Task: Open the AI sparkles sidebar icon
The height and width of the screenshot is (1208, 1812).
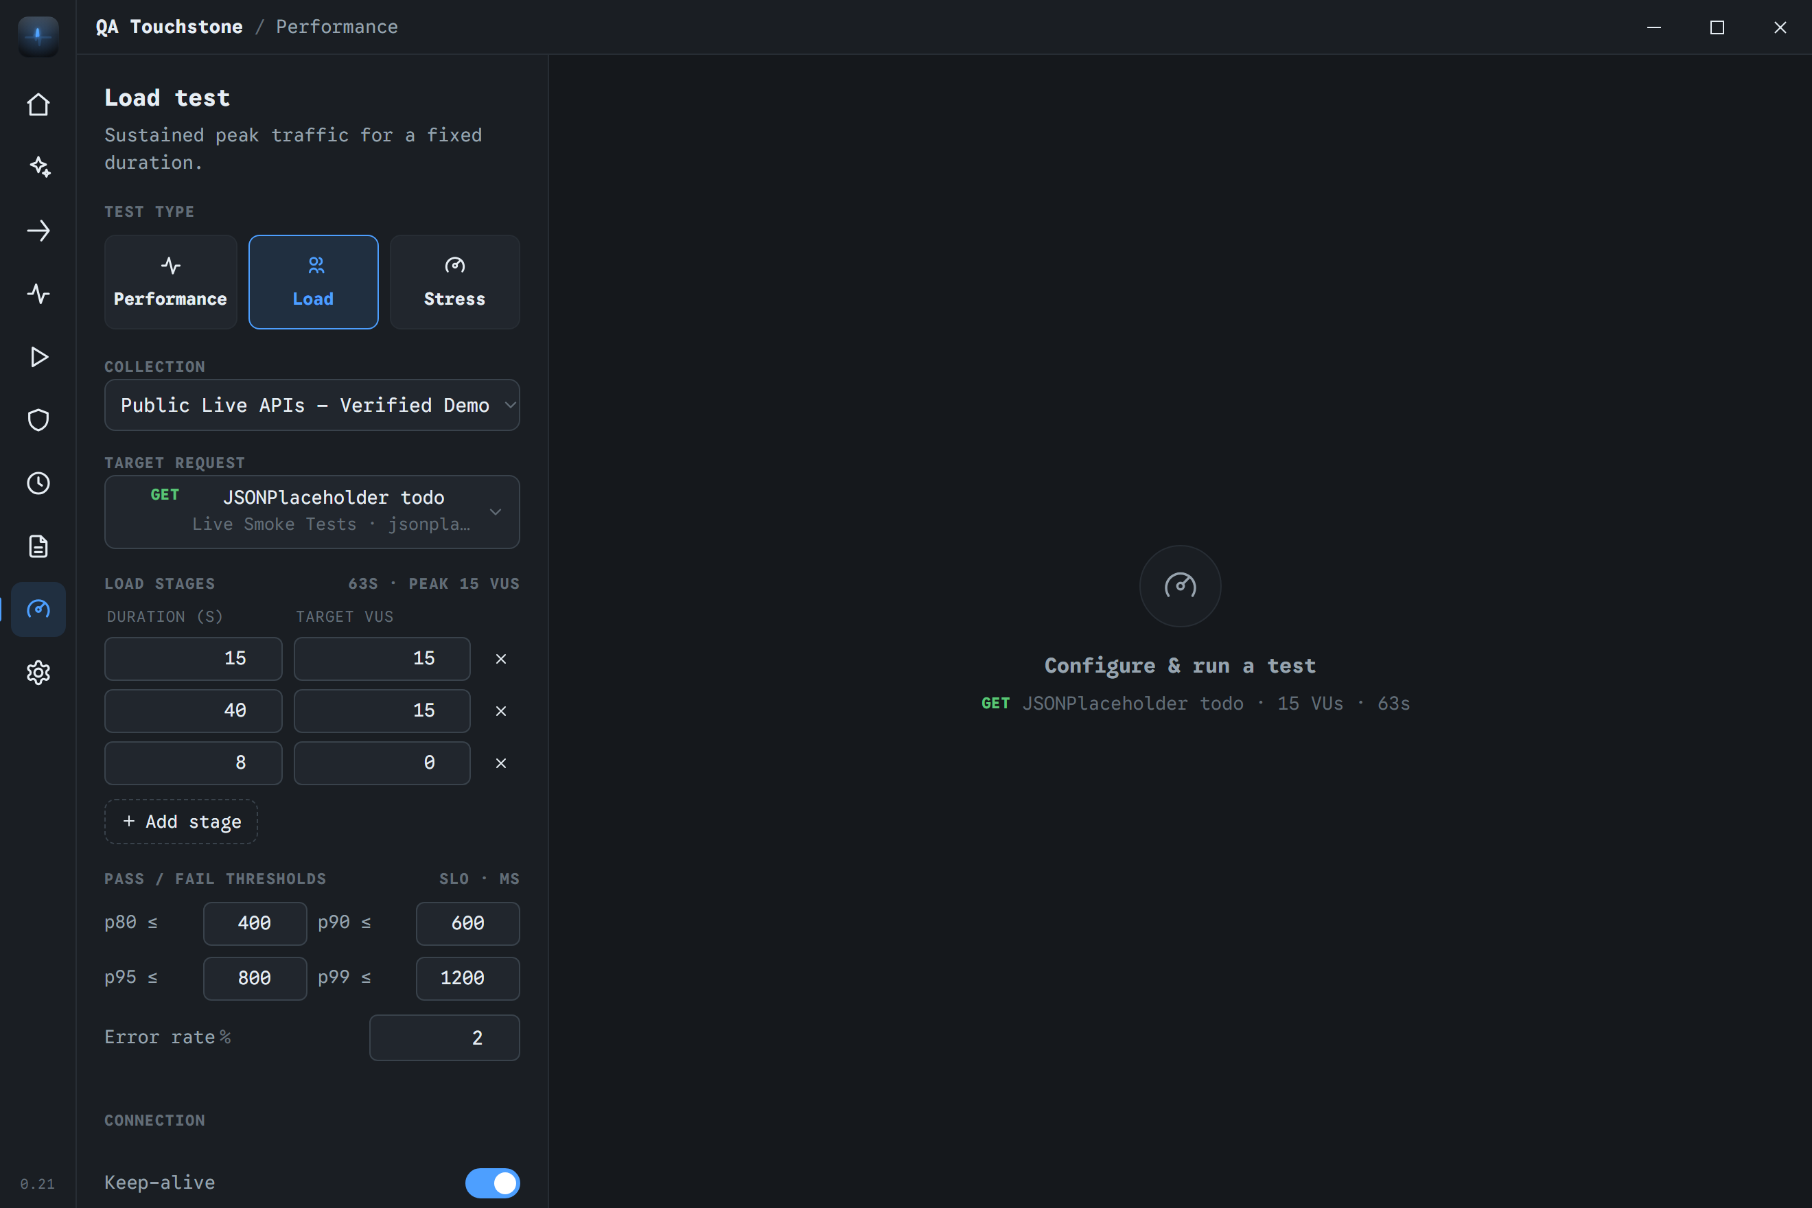Action: coord(38,167)
